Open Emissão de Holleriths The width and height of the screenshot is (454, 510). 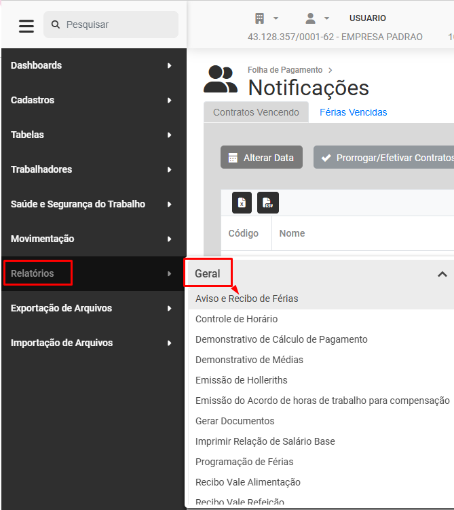[x=242, y=380]
